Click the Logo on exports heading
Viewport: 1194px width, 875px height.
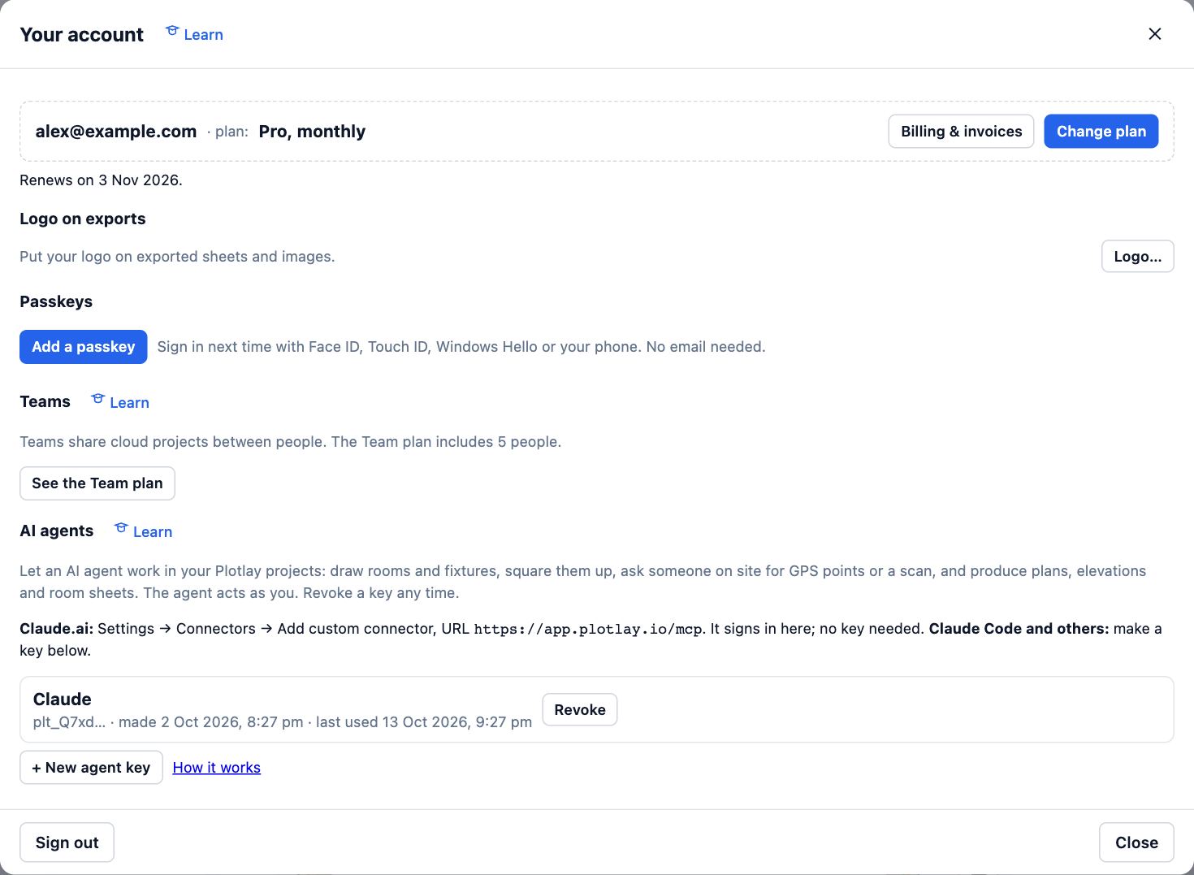point(83,219)
